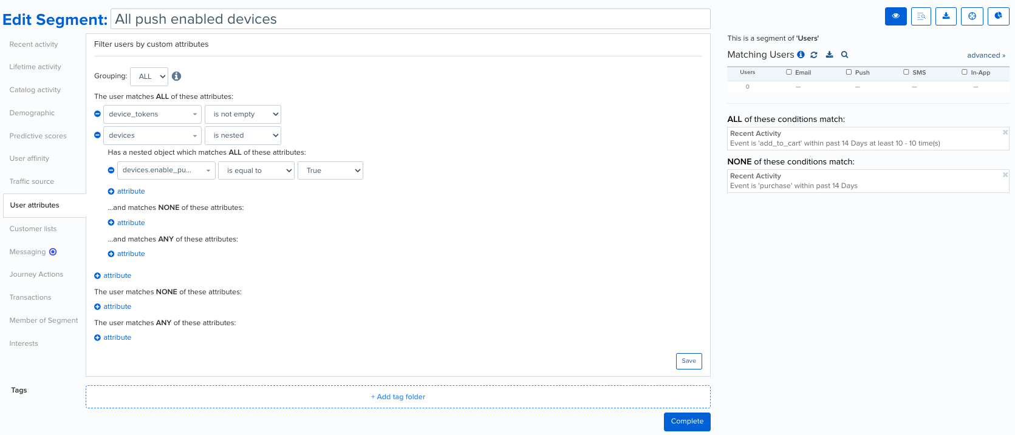Click the 'add_to_cart' Recent Activity condition card
The width and height of the screenshot is (1015, 435).
click(868, 138)
